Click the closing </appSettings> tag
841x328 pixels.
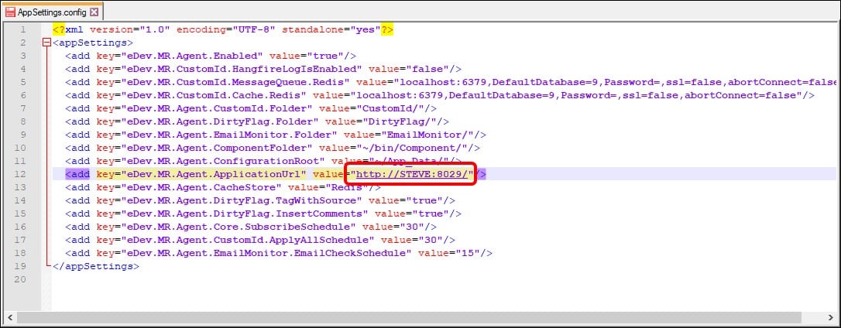click(x=96, y=266)
